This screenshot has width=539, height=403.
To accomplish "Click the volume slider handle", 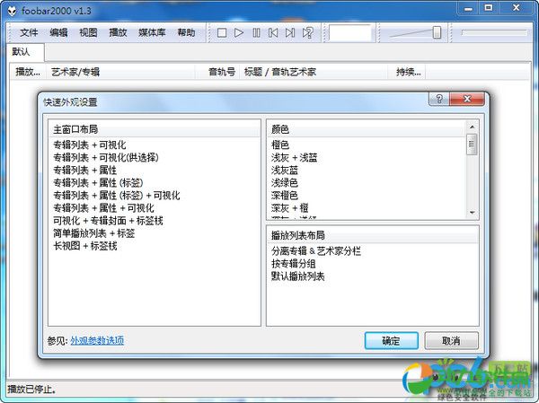I will point(437,33).
